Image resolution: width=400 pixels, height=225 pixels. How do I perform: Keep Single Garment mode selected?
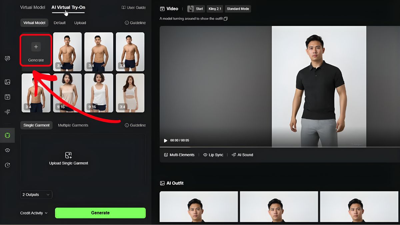click(36, 125)
